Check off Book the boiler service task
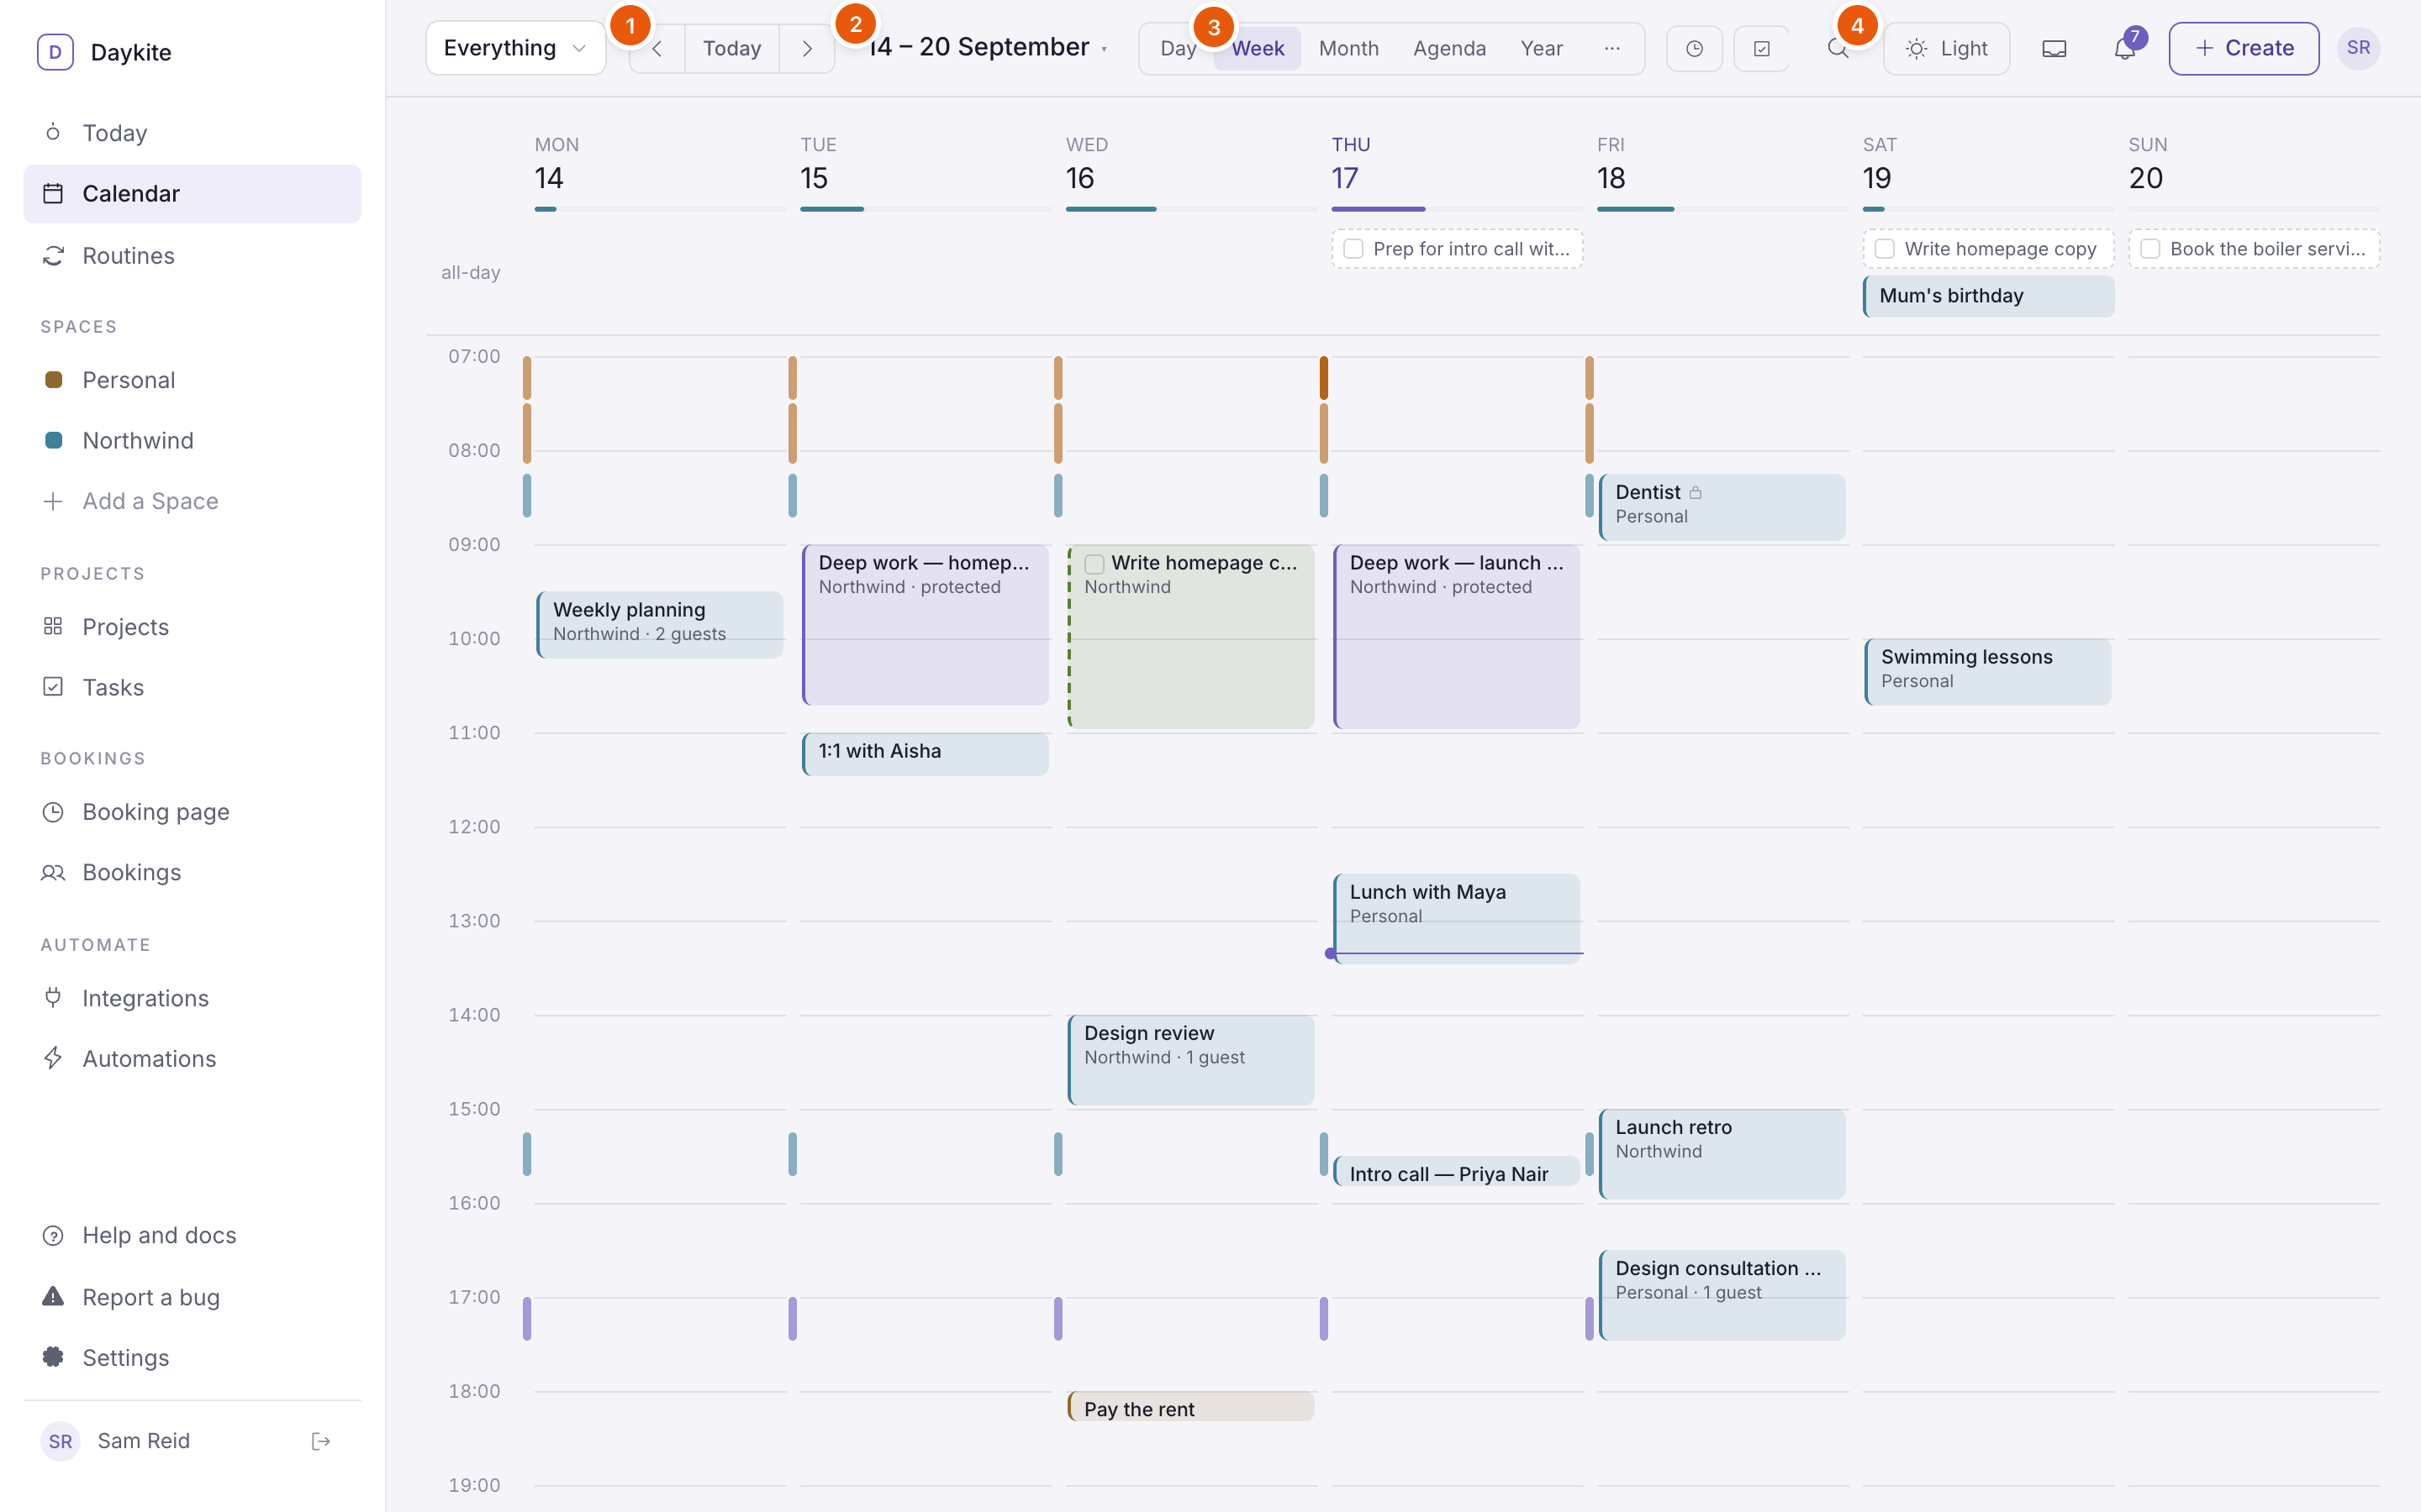Screen dimensions: 2421x1512 pyautogui.click(x=2149, y=249)
